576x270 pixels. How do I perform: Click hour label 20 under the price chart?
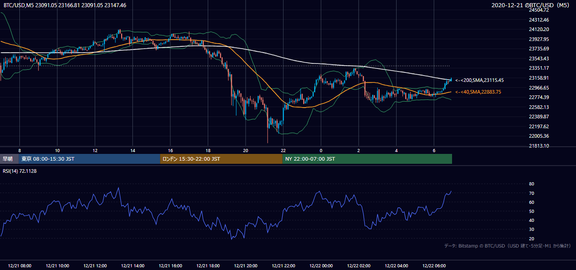pos(246,150)
